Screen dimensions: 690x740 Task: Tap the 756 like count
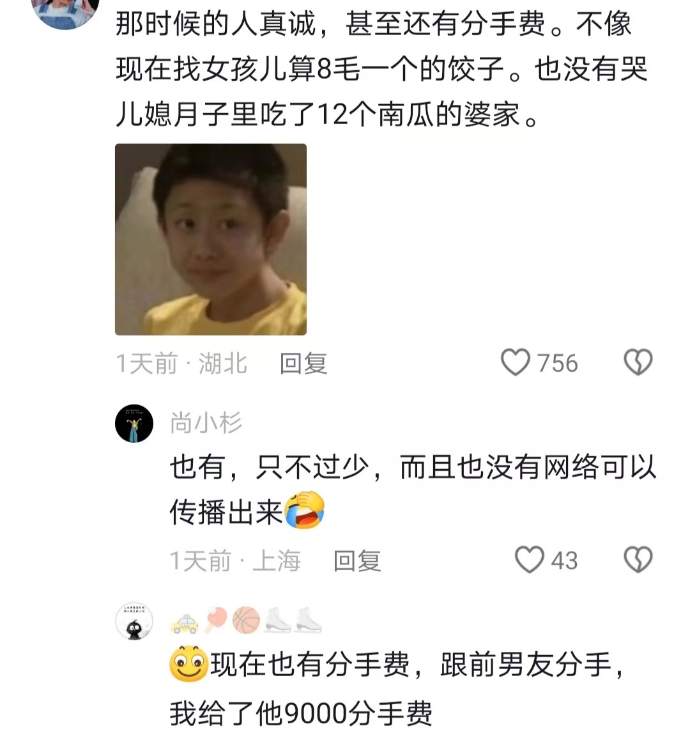click(x=557, y=364)
